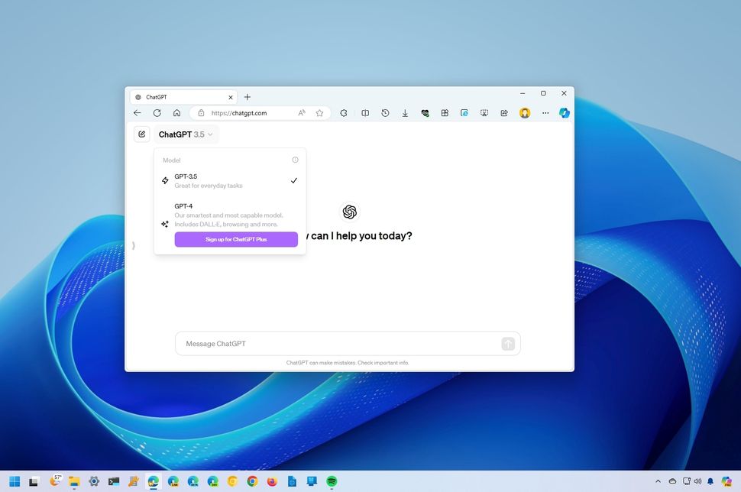Click the Copilot preview icon on the taskbar
The height and width of the screenshot is (492, 741).
(726, 481)
